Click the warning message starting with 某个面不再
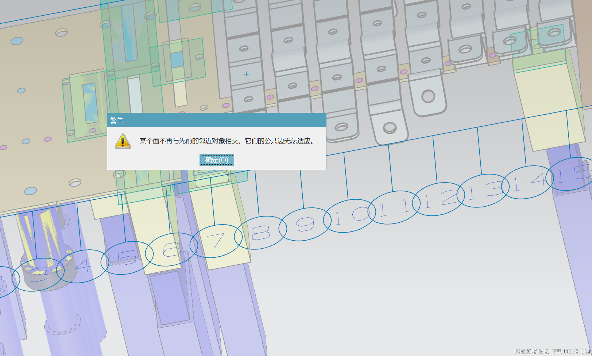592x356 pixels. 227,141
